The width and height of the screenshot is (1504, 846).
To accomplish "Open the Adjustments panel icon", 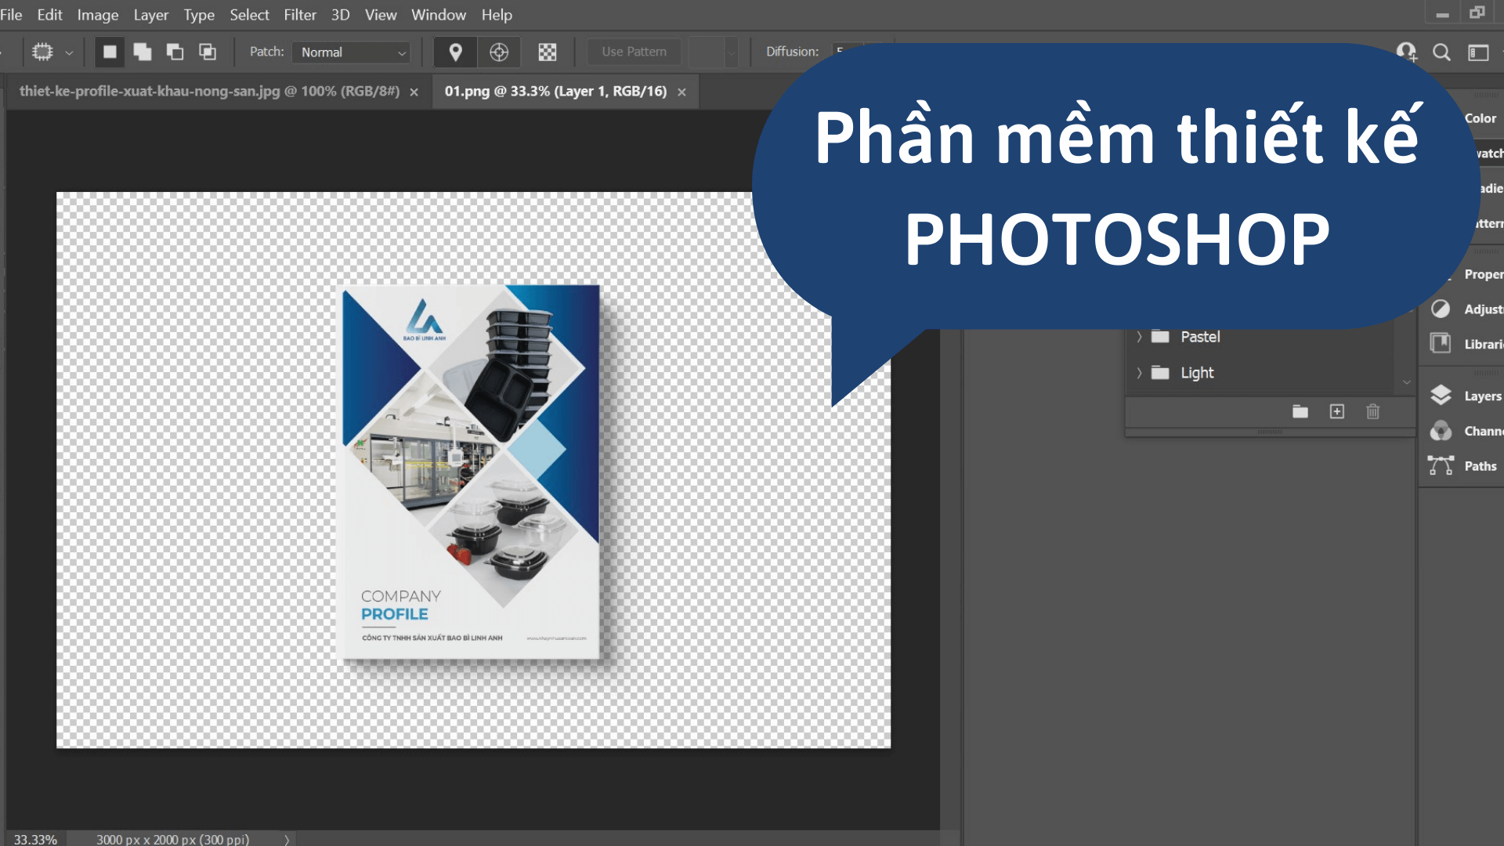I will pos(1441,309).
